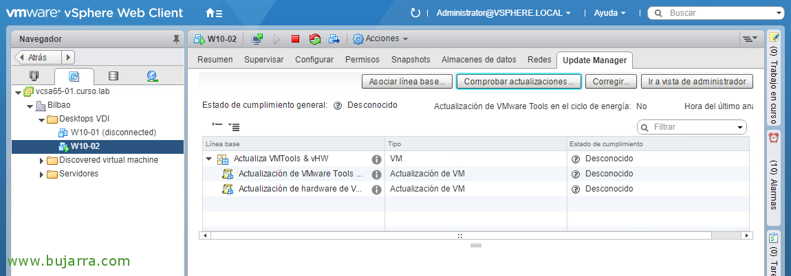Switch to the Resumen tab
Viewport: 791px width, 276px height.
pyautogui.click(x=215, y=60)
